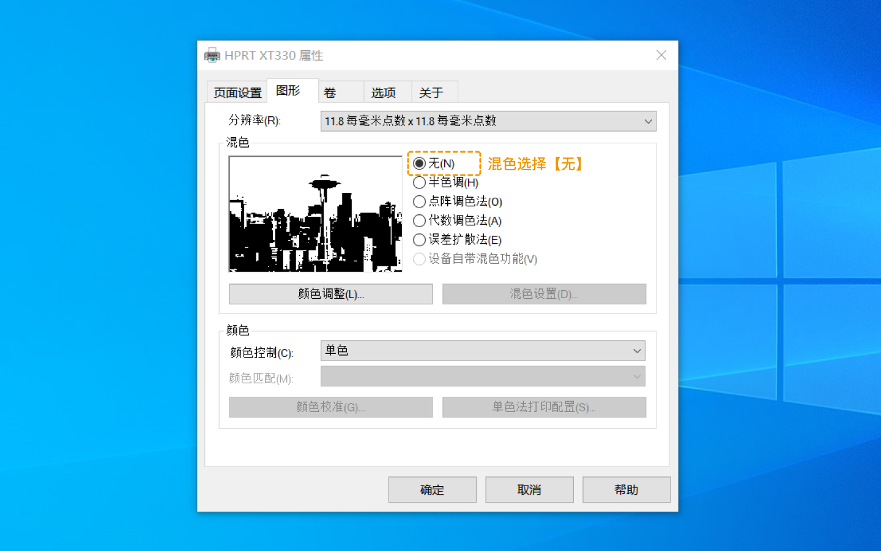The width and height of the screenshot is (881, 551).
Task: Open the 卷 tab
Action: coord(341,92)
